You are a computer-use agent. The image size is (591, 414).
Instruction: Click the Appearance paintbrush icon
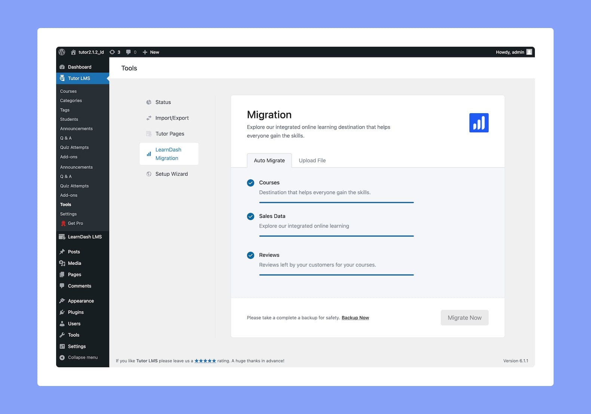point(62,301)
